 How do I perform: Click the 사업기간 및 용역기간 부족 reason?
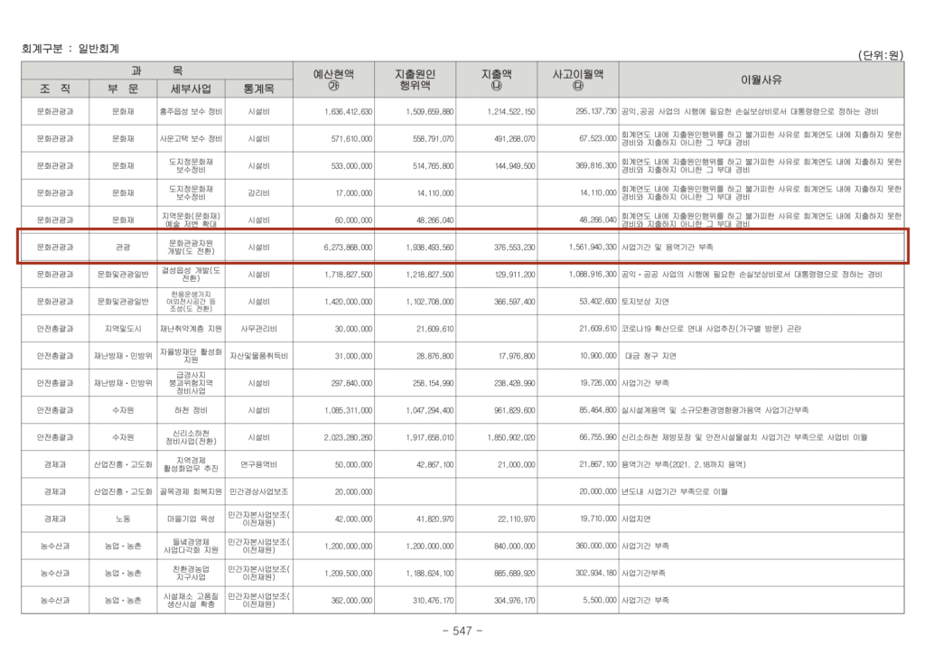tap(668, 247)
